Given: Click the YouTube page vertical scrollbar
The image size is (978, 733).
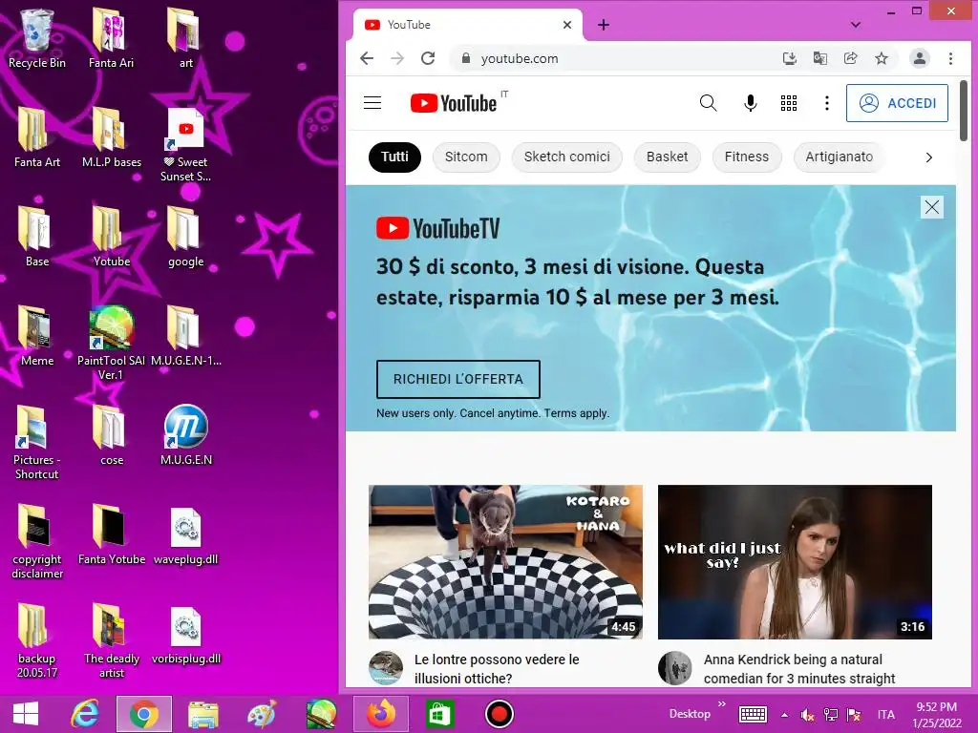Looking at the screenshot, I should click(964, 113).
